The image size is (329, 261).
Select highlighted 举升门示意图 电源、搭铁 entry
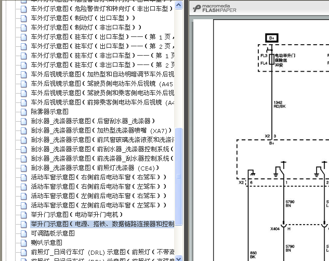tap(102, 224)
